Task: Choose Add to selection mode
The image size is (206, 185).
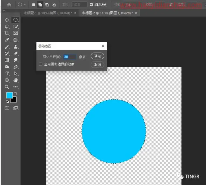Action: pos(40,5)
